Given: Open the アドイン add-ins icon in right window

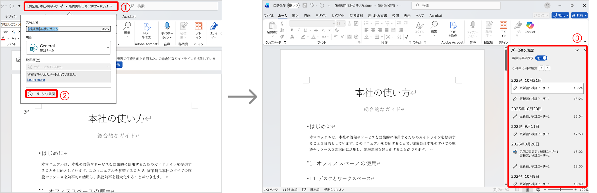Looking at the screenshot, I should (x=503, y=29).
